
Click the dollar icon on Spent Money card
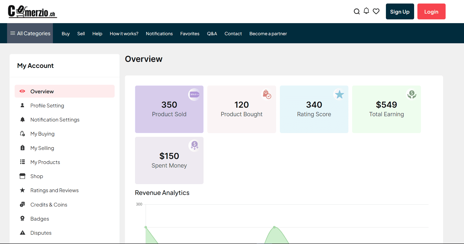(x=194, y=146)
